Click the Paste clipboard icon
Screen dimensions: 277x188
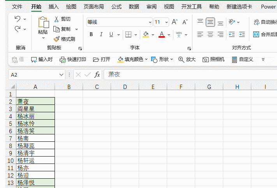coord(43,22)
